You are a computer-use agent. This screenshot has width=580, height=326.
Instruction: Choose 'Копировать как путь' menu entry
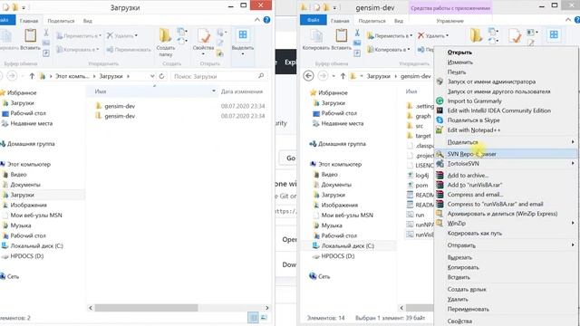coord(475,234)
